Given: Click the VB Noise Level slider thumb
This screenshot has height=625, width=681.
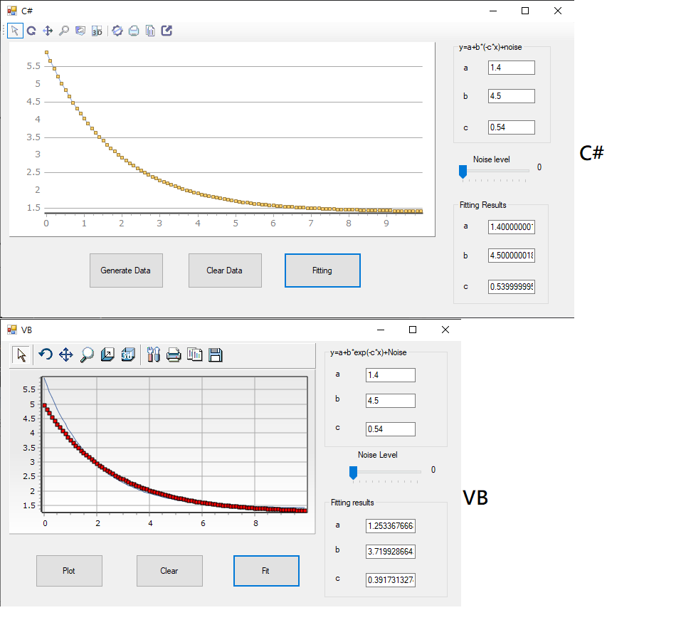Looking at the screenshot, I should point(352,473).
